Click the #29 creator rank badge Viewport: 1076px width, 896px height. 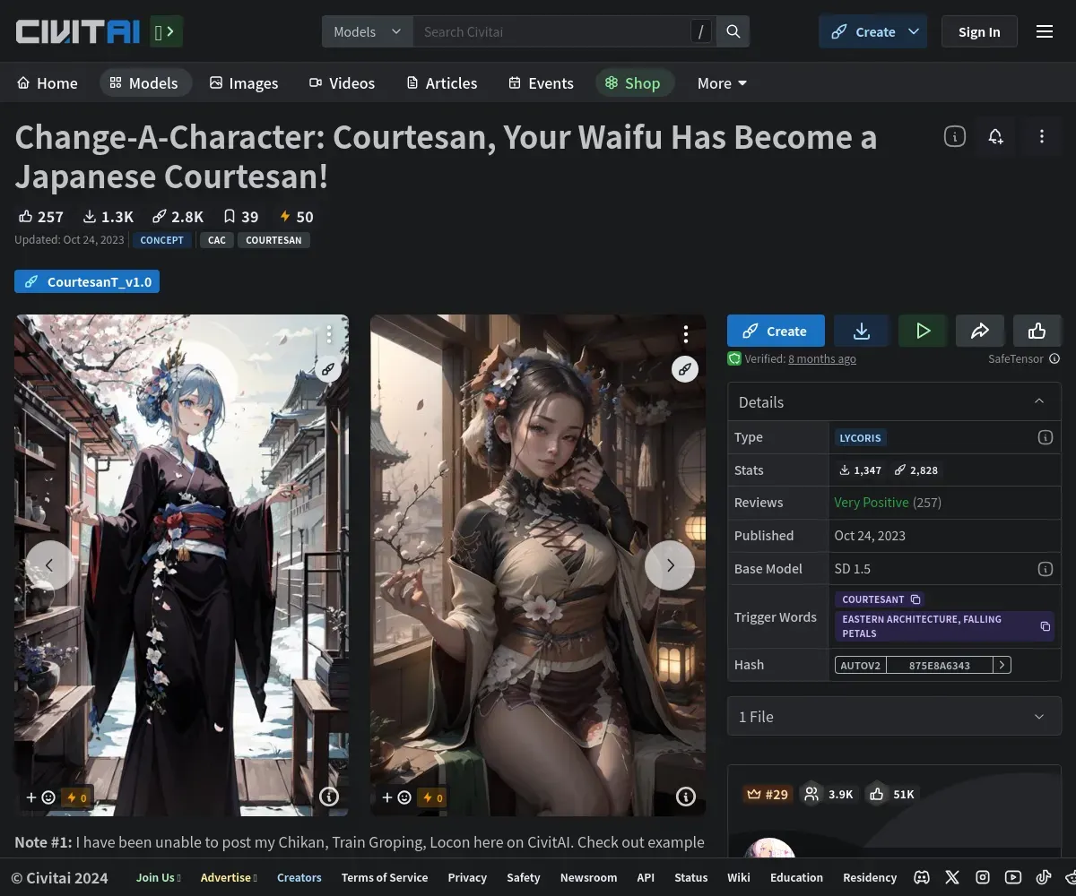768,794
